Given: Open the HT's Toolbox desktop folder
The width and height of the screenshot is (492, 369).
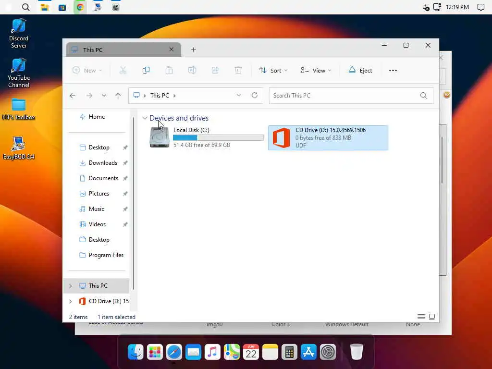Looking at the screenshot, I should click(x=19, y=110).
